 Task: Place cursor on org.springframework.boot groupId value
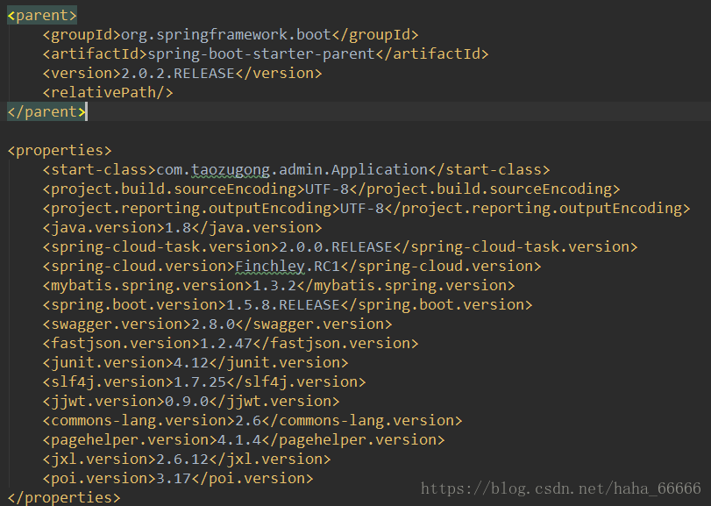click(225, 35)
